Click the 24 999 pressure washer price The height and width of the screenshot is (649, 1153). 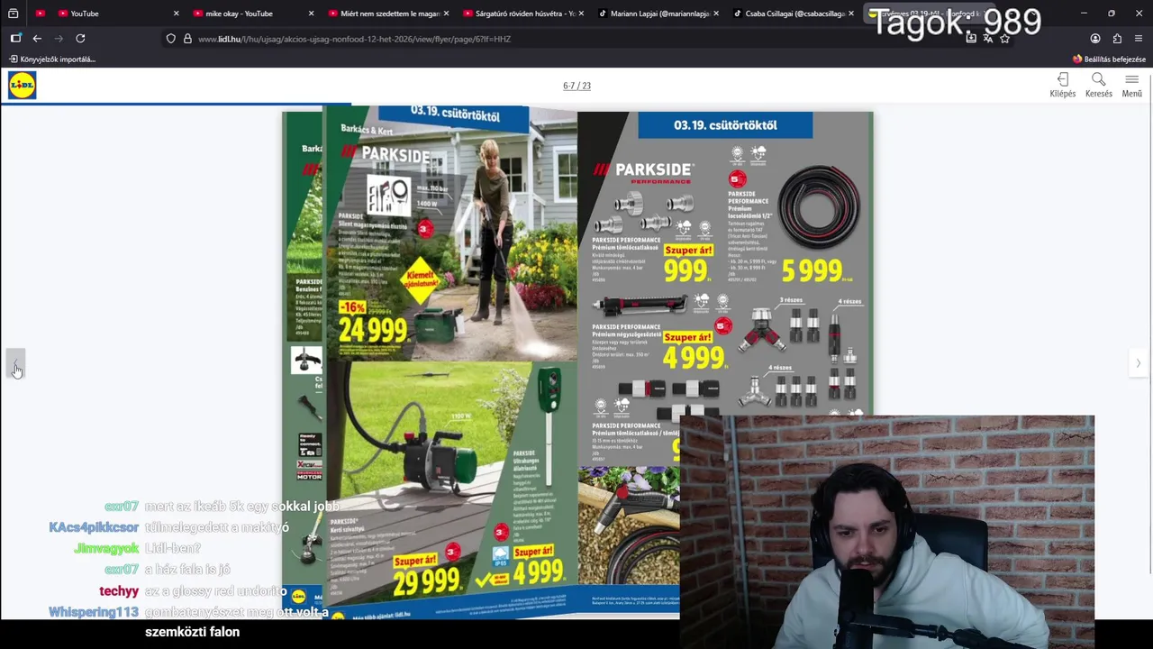(372, 329)
